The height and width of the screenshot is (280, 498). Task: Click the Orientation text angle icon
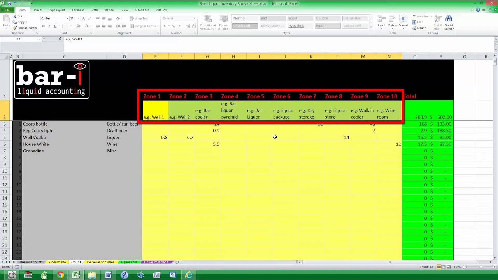[x=118, y=19]
